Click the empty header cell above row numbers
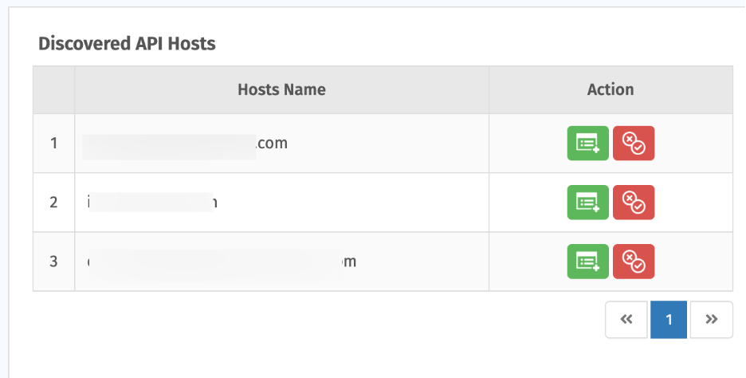Viewport: 746px width, 378px height. [53, 89]
